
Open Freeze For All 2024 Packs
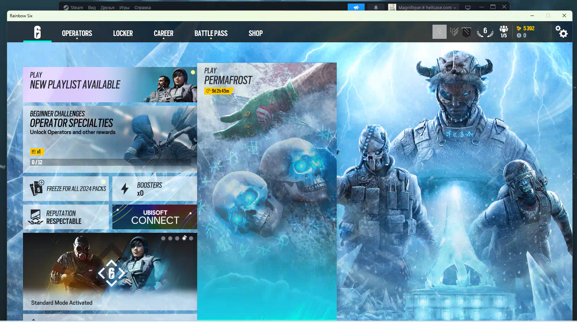(66, 189)
